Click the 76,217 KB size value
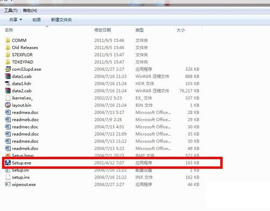270x211 pixels. tap(190, 91)
